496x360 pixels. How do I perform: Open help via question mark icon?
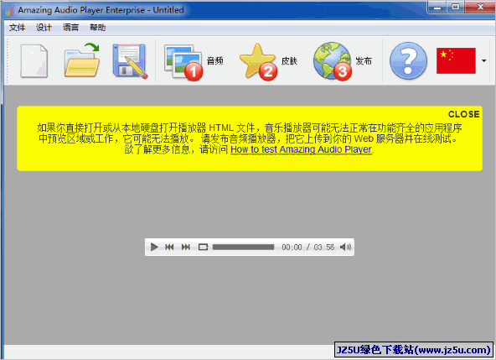point(408,61)
